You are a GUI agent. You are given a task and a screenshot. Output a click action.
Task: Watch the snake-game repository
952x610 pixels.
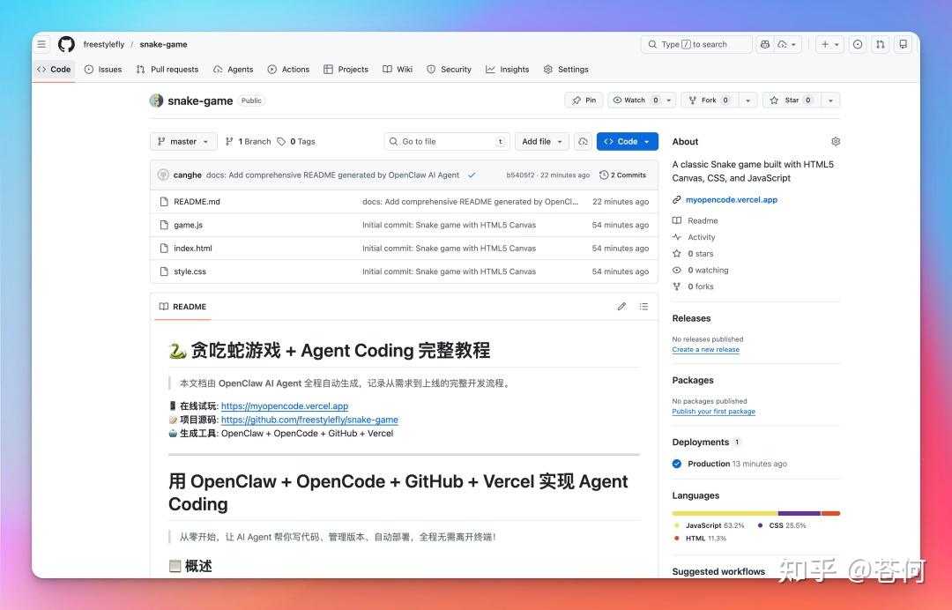tap(636, 100)
